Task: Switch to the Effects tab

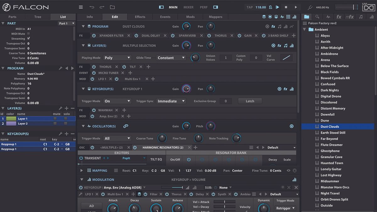Action: (140, 17)
